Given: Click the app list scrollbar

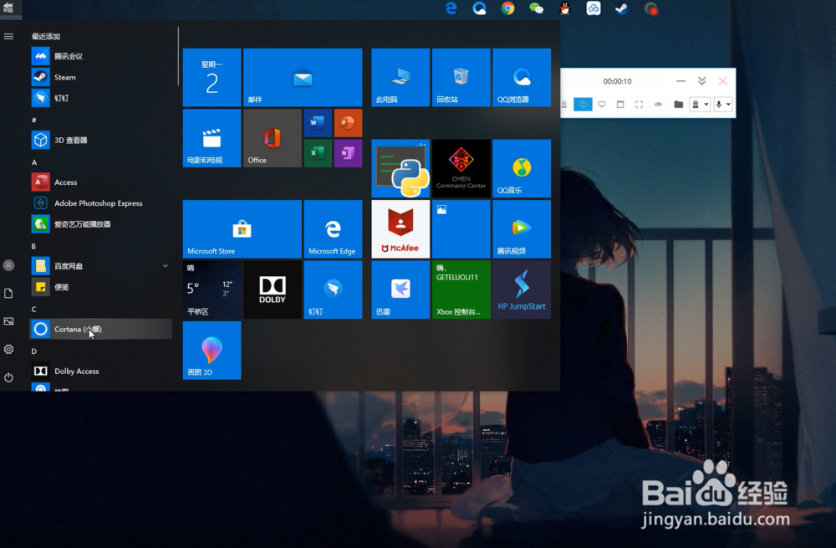Looking at the screenshot, I should point(178,57).
